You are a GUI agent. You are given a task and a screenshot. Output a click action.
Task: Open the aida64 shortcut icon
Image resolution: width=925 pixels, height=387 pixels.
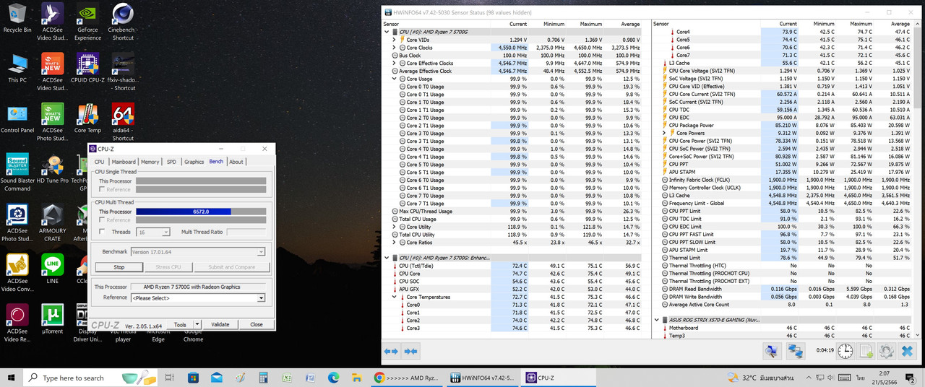[x=123, y=123]
